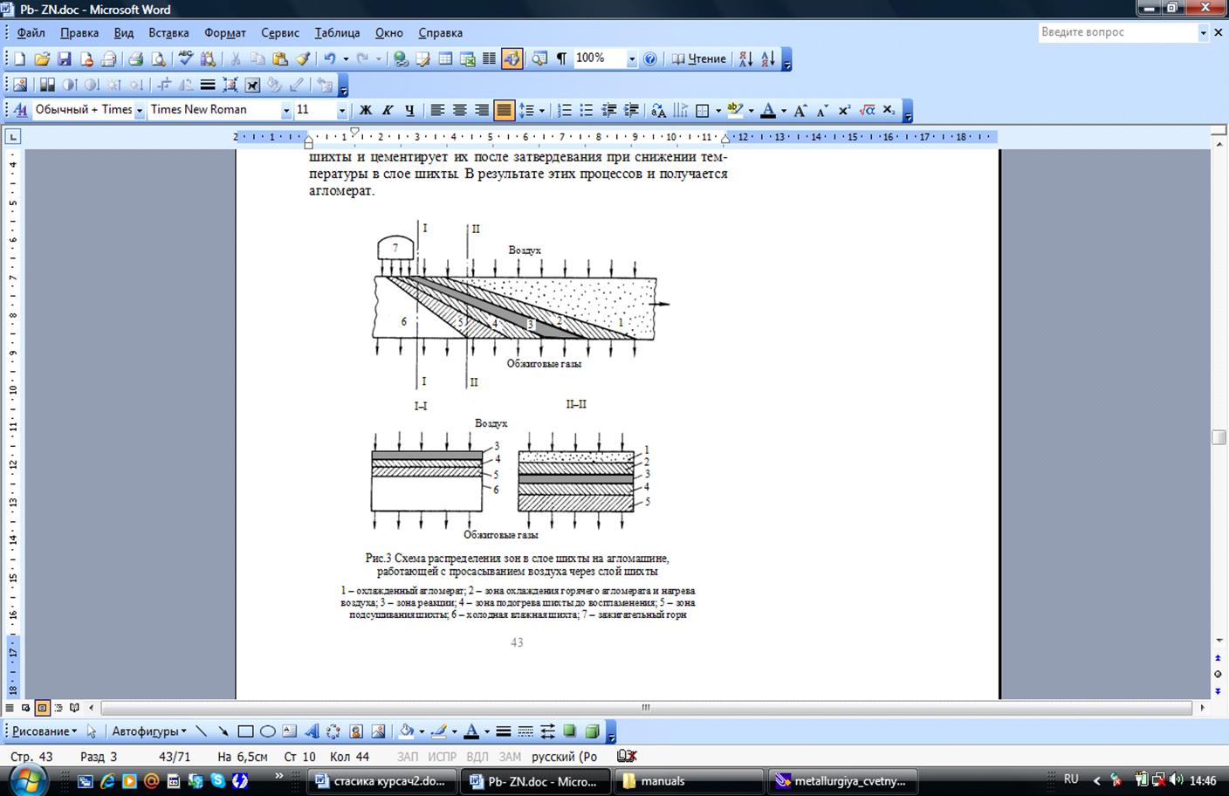Click the Save document icon
This screenshot has height=796, width=1229.
[64, 59]
